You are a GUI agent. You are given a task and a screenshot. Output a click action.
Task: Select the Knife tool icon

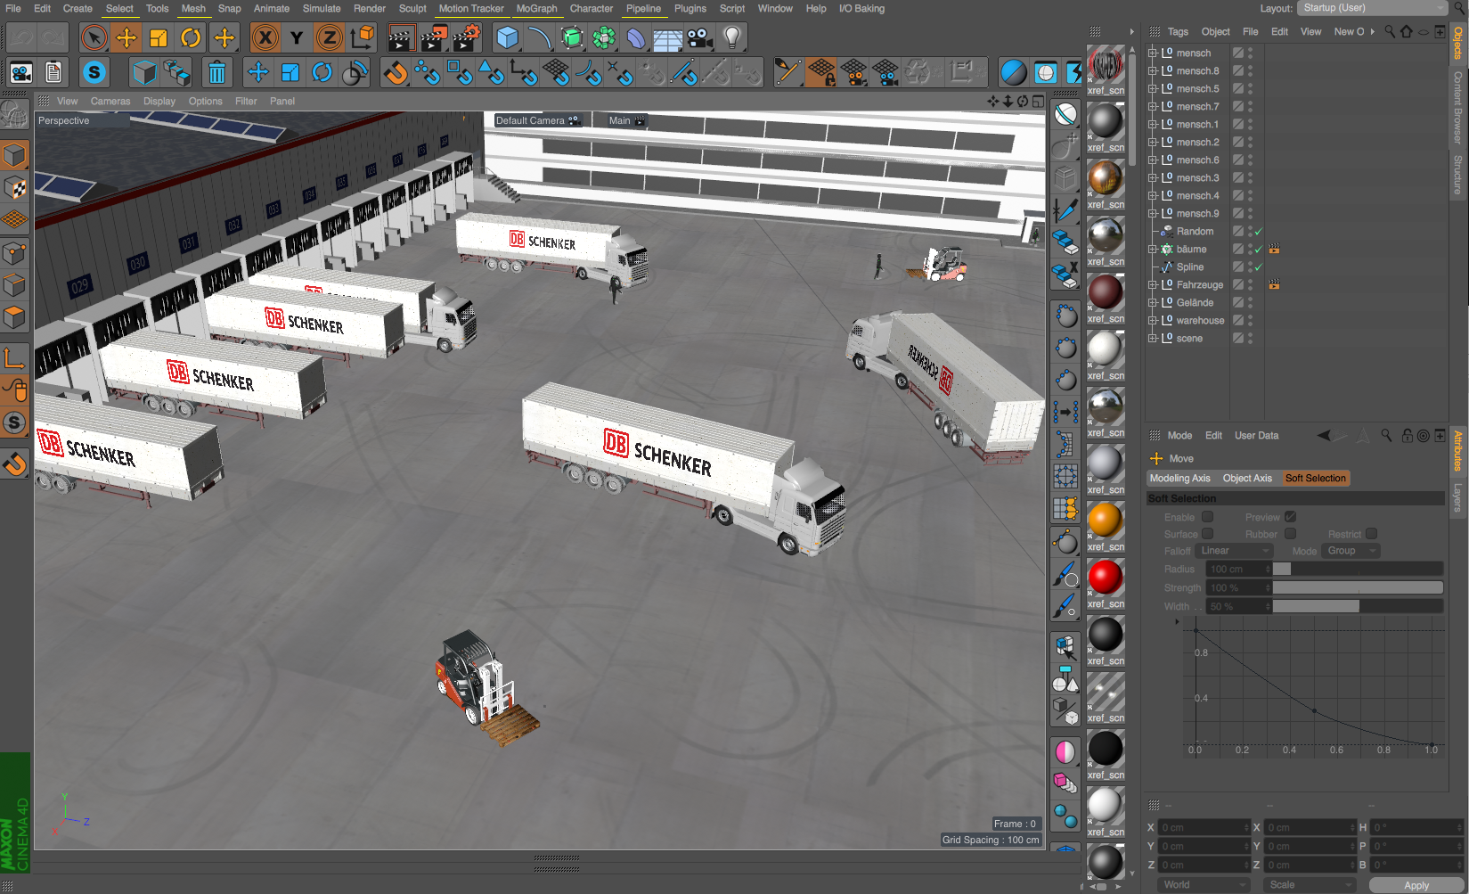click(1065, 211)
